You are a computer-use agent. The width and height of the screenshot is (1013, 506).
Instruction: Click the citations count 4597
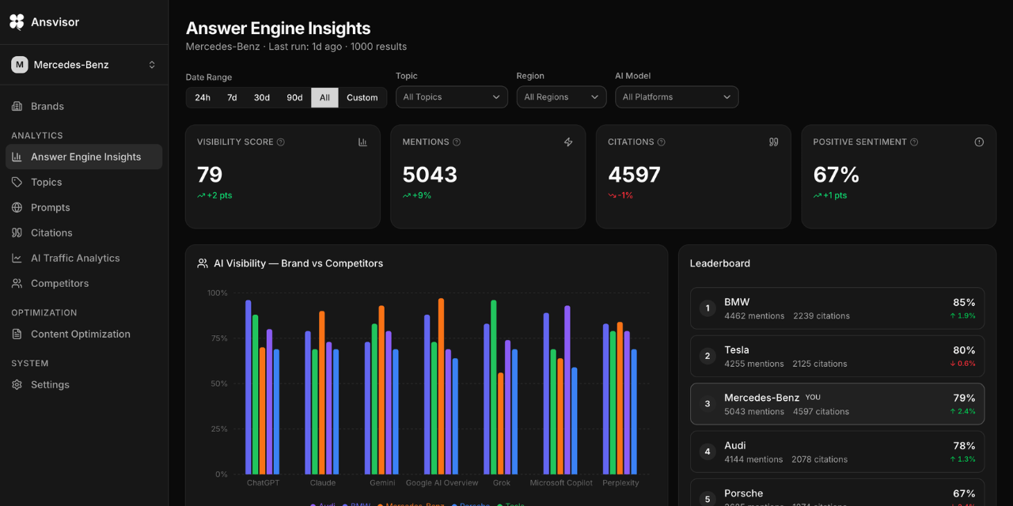pyautogui.click(x=634, y=175)
